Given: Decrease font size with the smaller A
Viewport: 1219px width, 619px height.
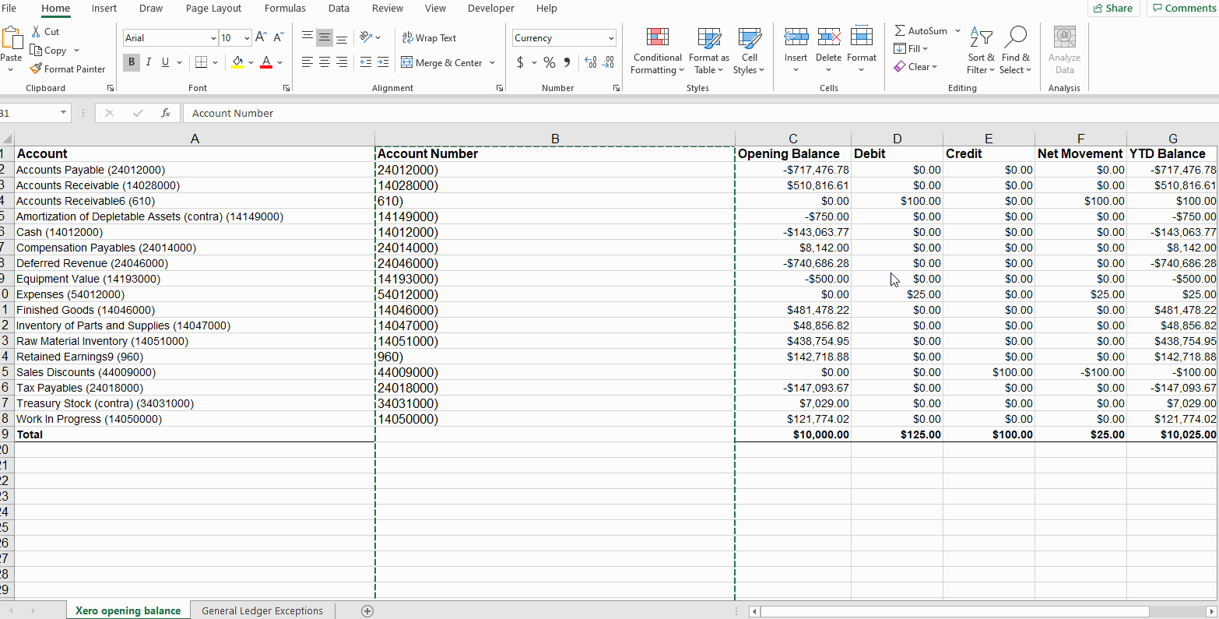Looking at the screenshot, I should [x=278, y=37].
